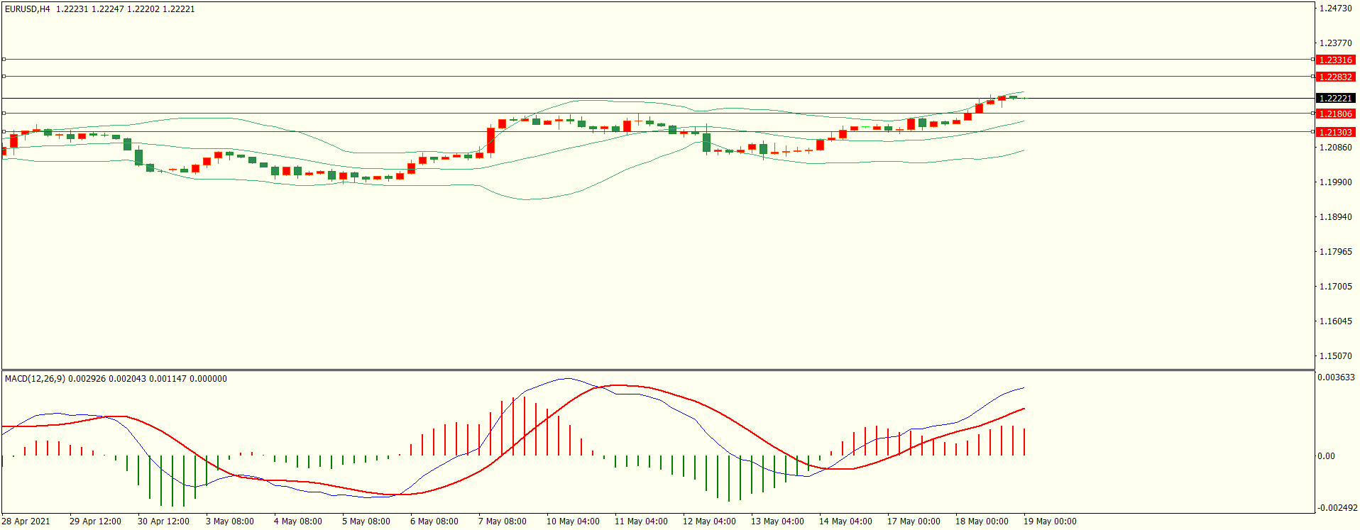1360x530 pixels.
Task: Click the 17 May 00:00 time label
Action: 914,521
